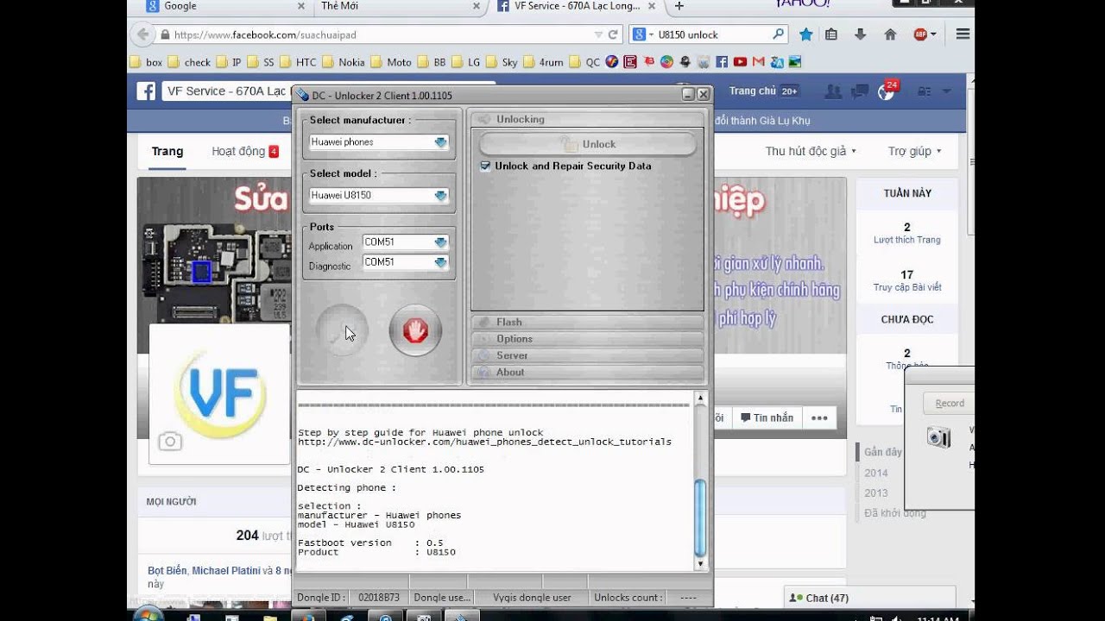Reload the page with refresh icon

click(613, 34)
